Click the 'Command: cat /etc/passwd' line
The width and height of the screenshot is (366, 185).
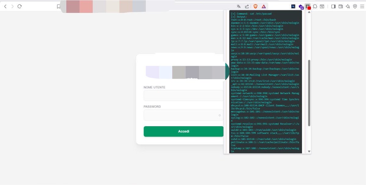pos(251,14)
